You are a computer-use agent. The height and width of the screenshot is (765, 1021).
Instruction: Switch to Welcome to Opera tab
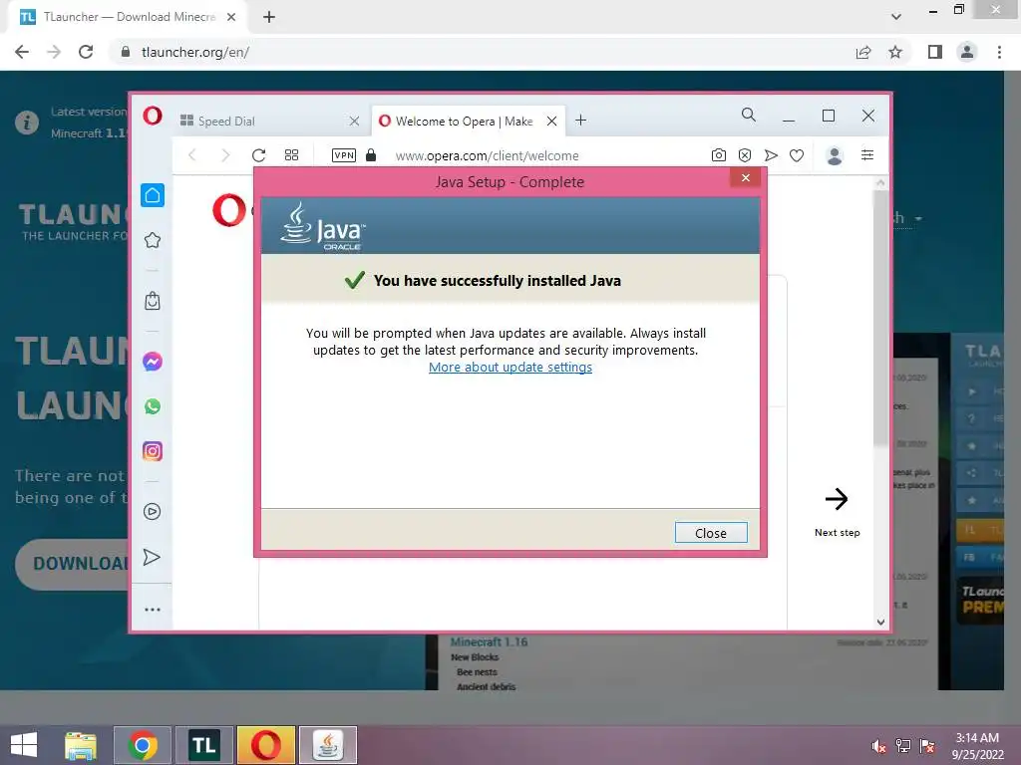(464, 121)
